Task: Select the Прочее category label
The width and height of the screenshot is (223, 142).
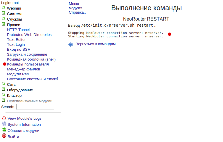Action: (x=14, y=25)
